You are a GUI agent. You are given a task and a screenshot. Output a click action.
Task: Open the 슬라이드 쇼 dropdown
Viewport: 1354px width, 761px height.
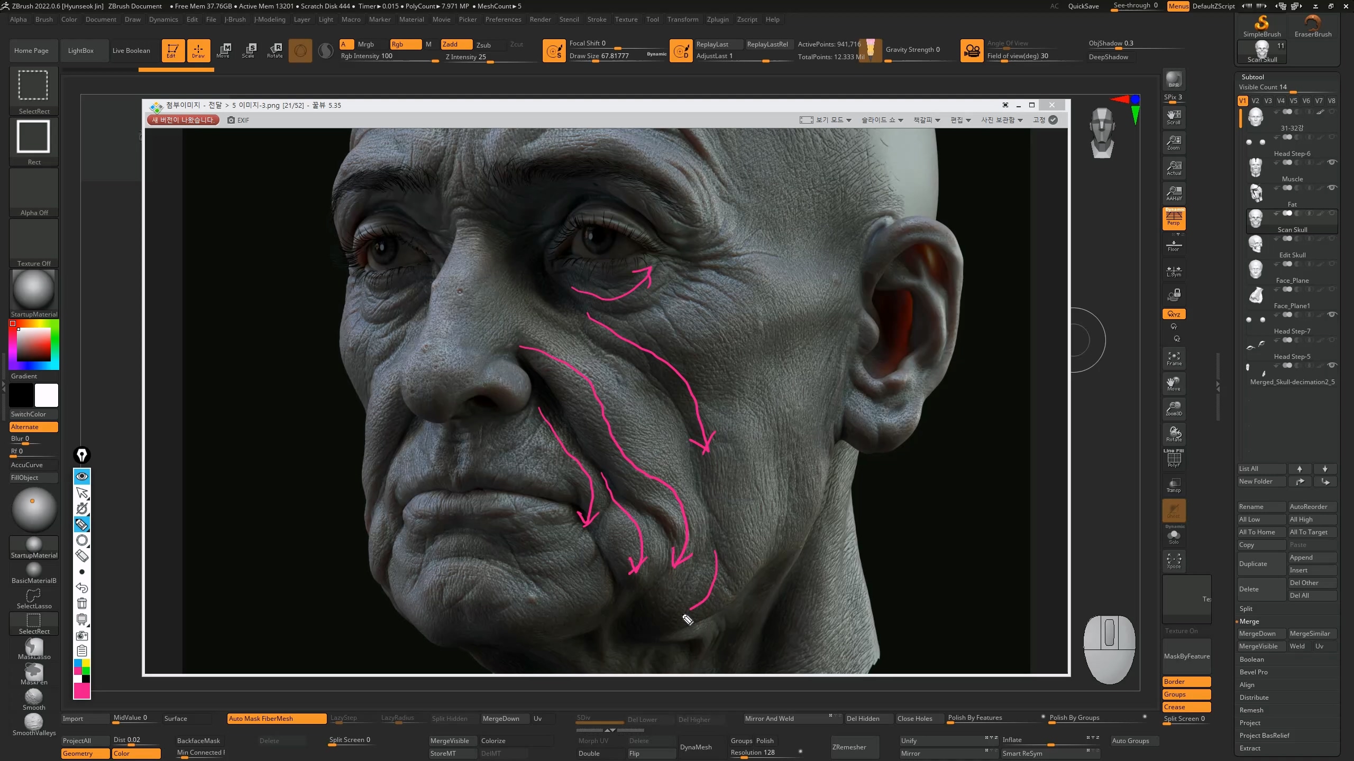[x=882, y=120]
